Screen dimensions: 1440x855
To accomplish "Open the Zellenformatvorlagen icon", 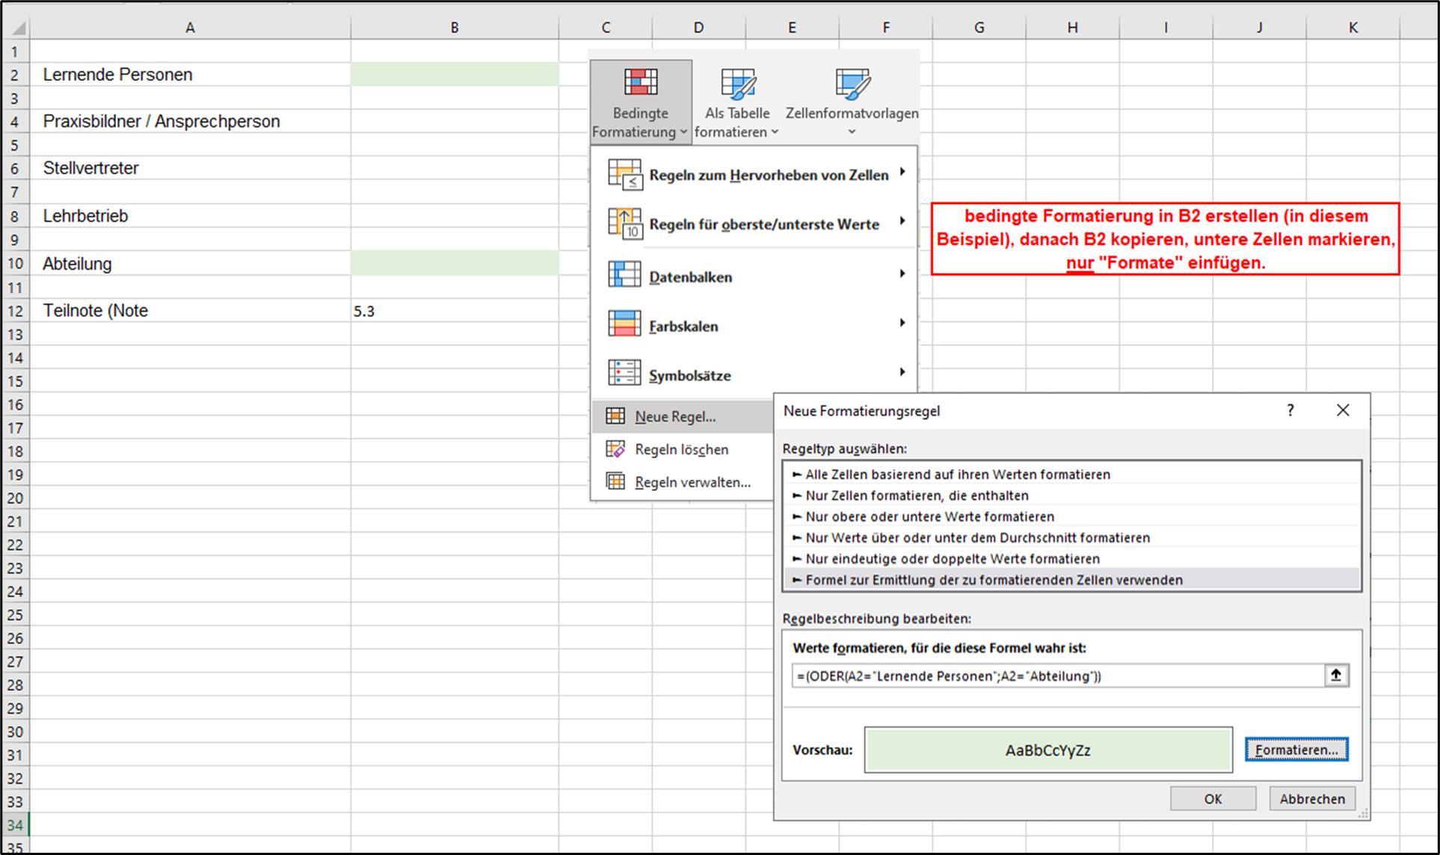I will [x=852, y=84].
